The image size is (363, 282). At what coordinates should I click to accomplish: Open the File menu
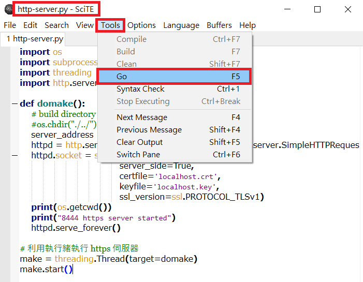click(10, 25)
